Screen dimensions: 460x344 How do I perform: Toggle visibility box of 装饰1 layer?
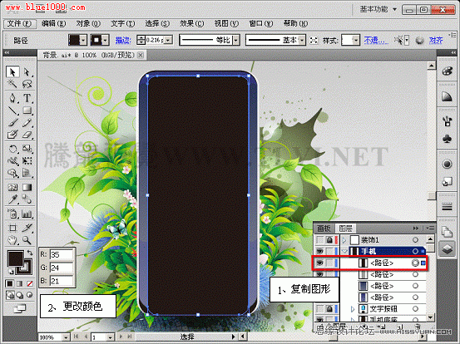tap(319, 240)
